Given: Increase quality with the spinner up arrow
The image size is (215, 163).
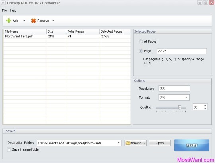Looking at the screenshot, I should coord(205,105).
